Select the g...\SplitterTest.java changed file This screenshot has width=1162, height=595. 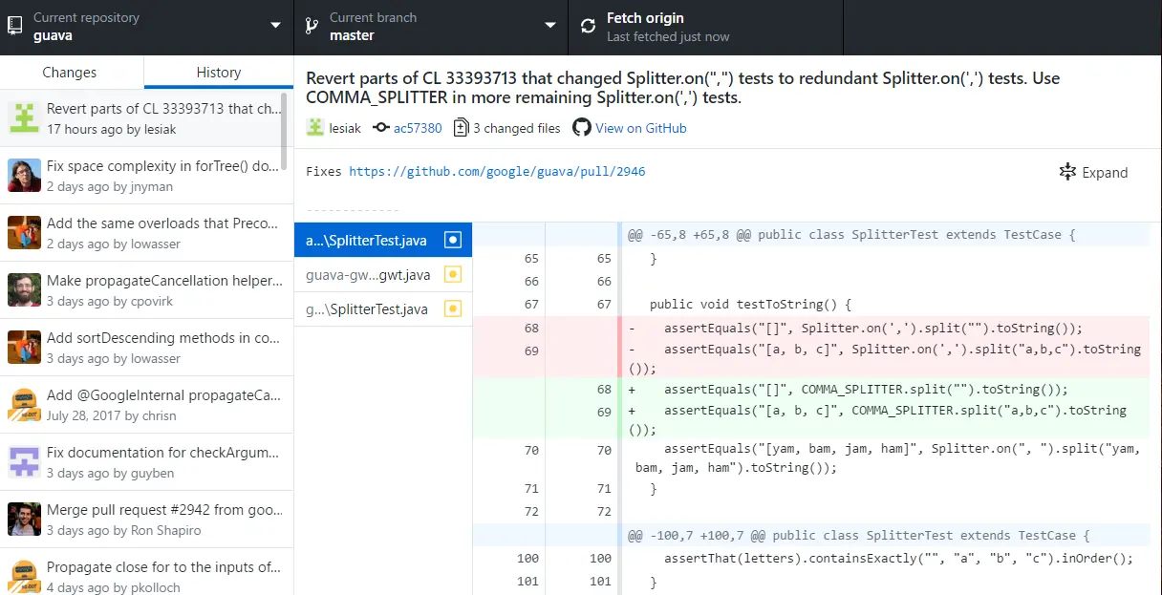383,308
